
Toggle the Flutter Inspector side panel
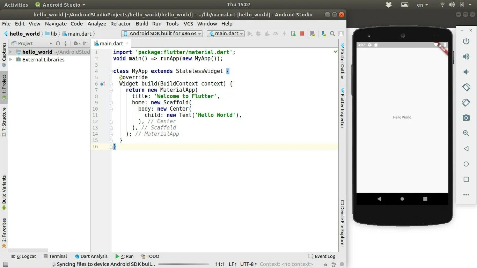[343, 108]
